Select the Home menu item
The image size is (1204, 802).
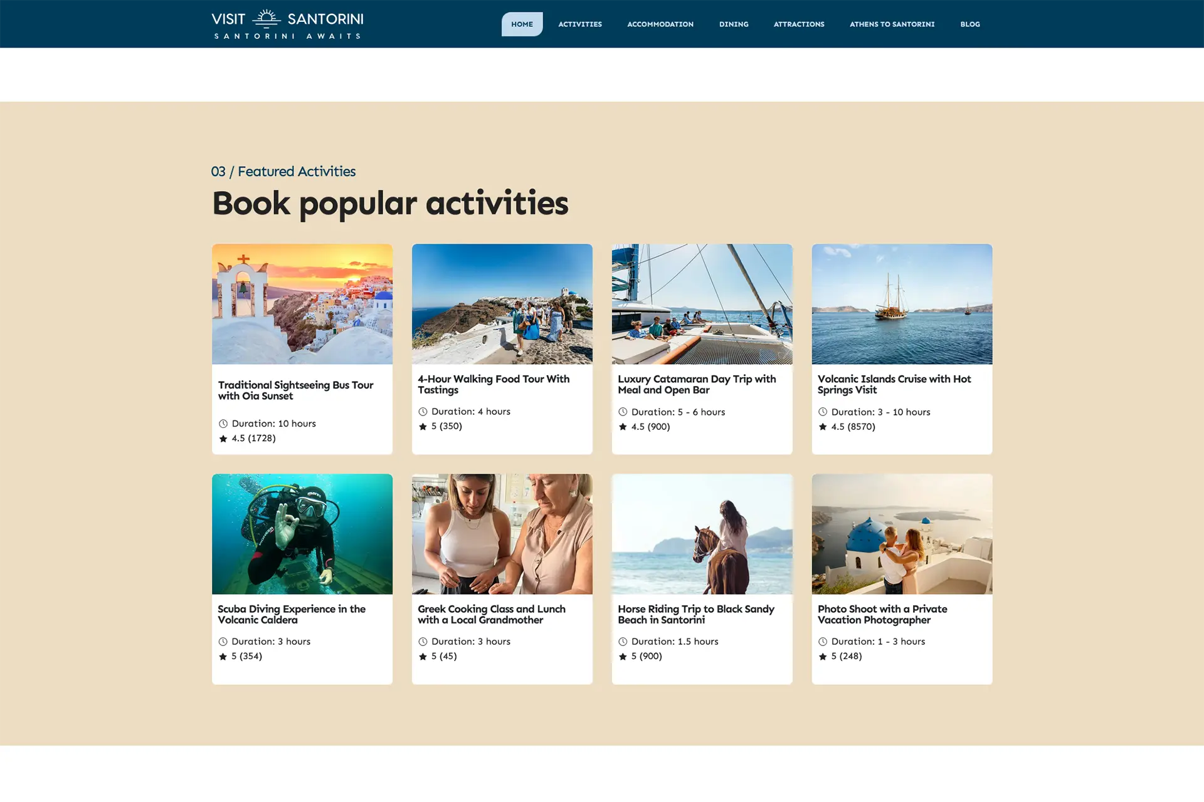tap(522, 24)
